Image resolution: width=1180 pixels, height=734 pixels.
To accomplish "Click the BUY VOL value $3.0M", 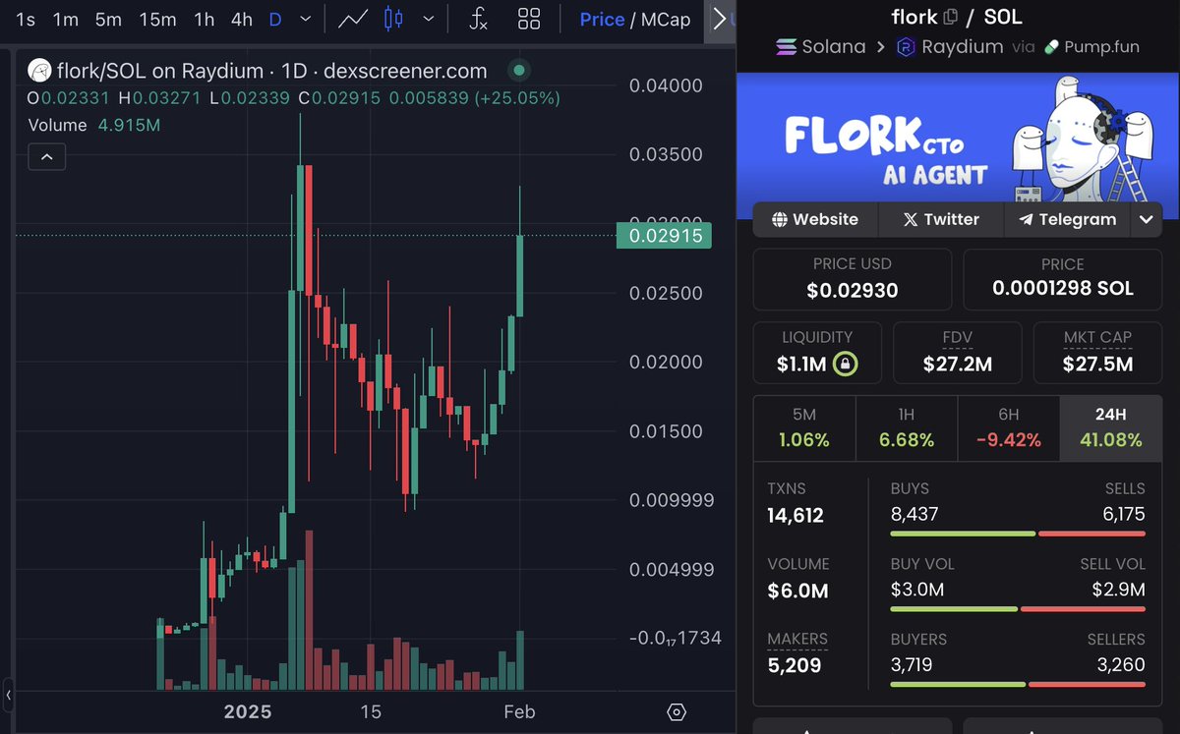I will point(917,590).
